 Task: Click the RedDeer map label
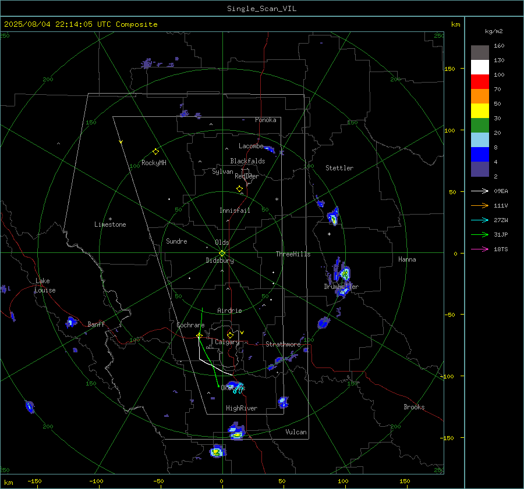(x=247, y=176)
